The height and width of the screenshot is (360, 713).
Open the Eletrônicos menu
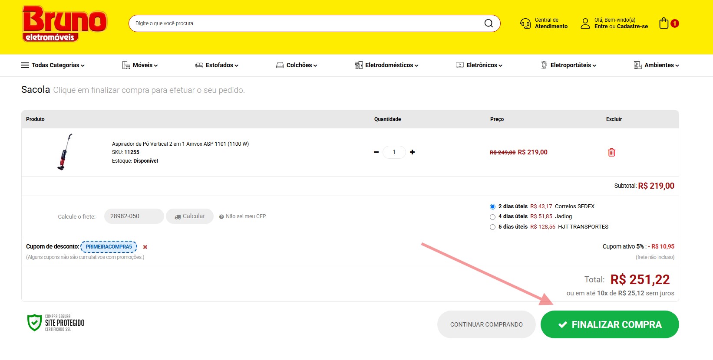479,65
